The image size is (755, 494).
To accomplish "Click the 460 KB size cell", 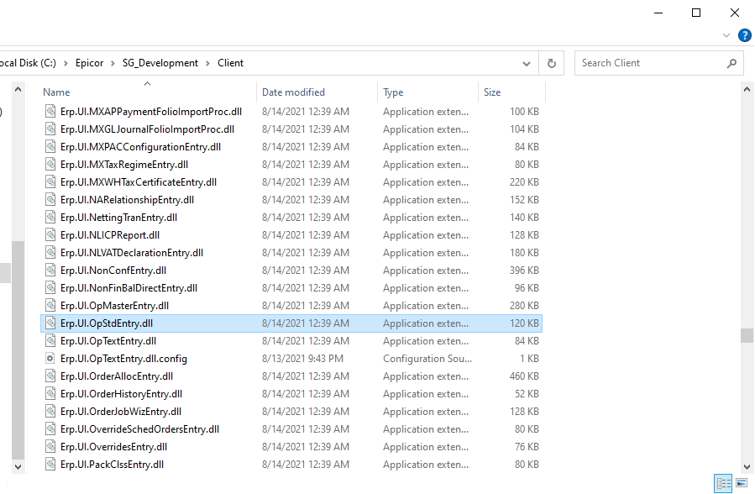I will (x=524, y=376).
